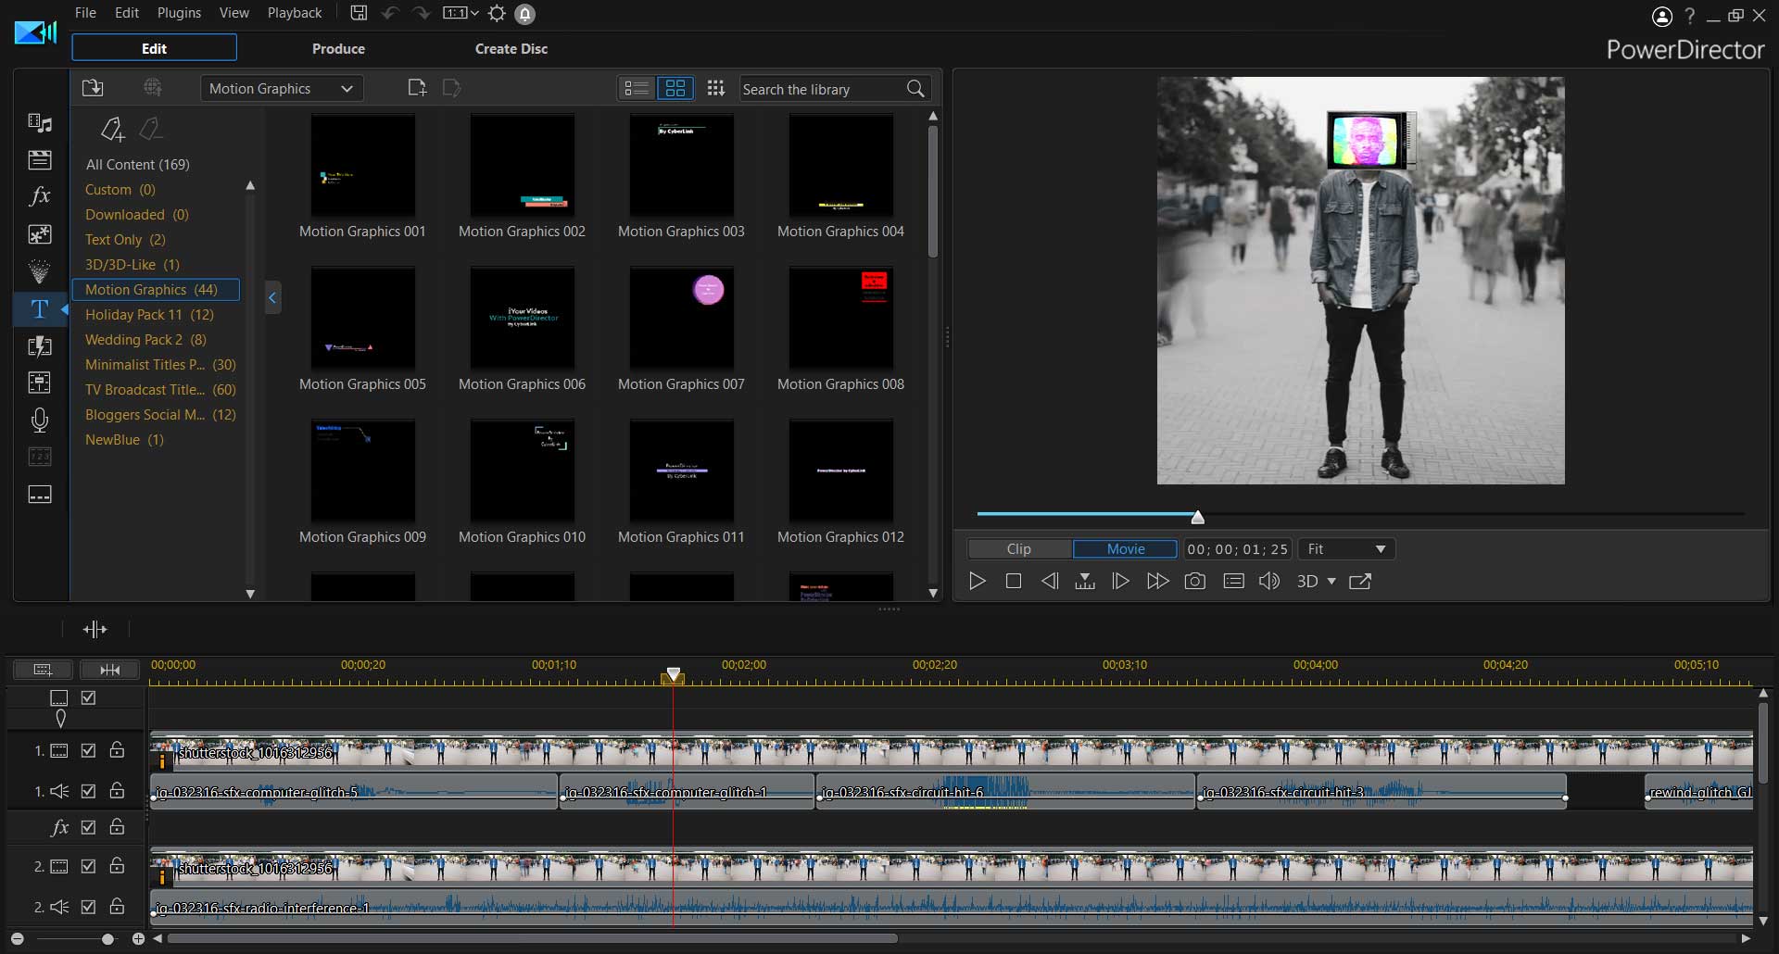
Task: Open the Motion Graphics library dropdown
Action: tap(281, 88)
